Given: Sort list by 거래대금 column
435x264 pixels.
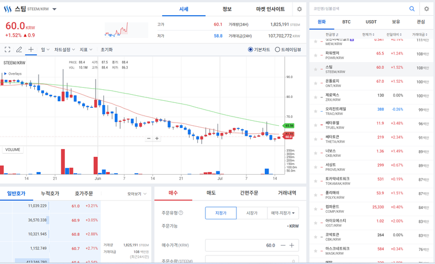Looking at the screenshot, I should (420, 34).
